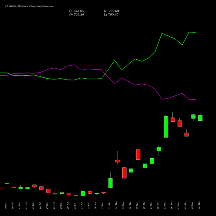Click the low value L: 705.30
This screenshot has height=216, width=216.
tap(111, 15)
